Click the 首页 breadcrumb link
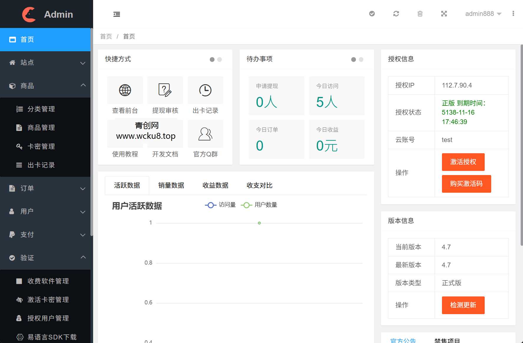 point(106,36)
